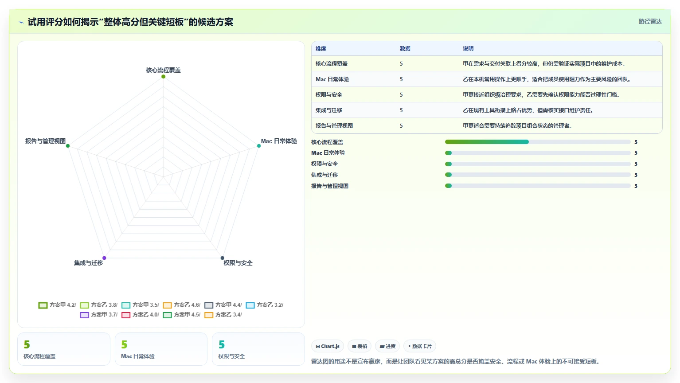Select the 核心流程覆盖 table row cell
The image size is (680, 383).
(x=332, y=64)
